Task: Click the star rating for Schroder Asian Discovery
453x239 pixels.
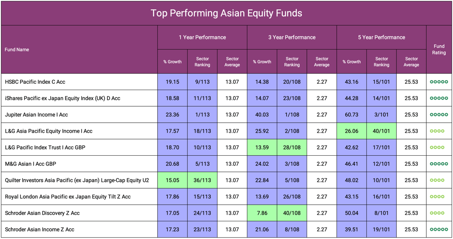Action: click(437, 213)
